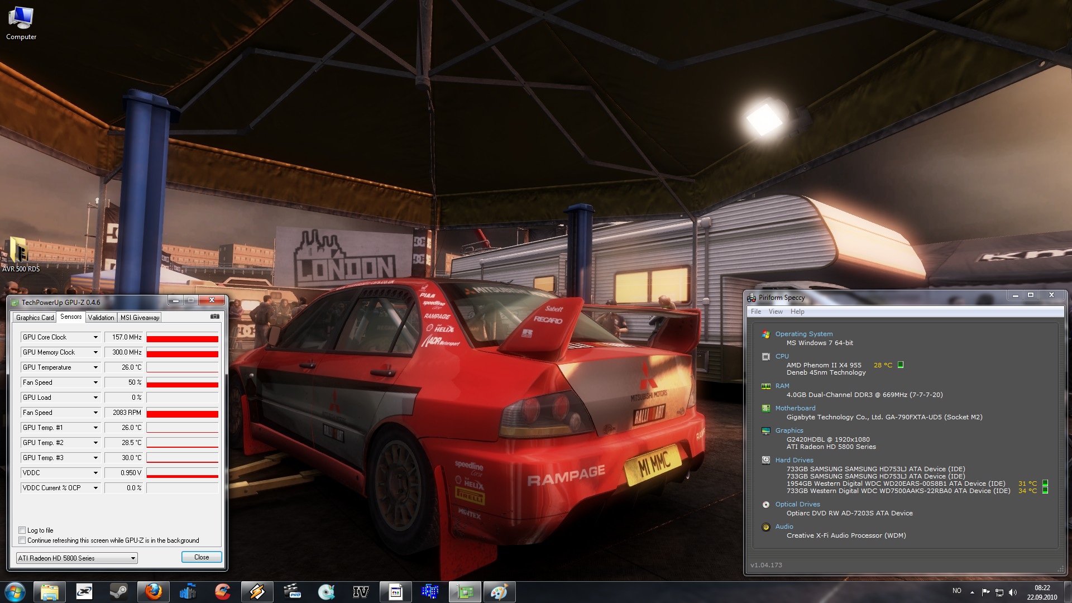Open the Audio link in Speccy
This screenshot has height=603, width=1072.
pyautogui.click(x=784, y=527)
